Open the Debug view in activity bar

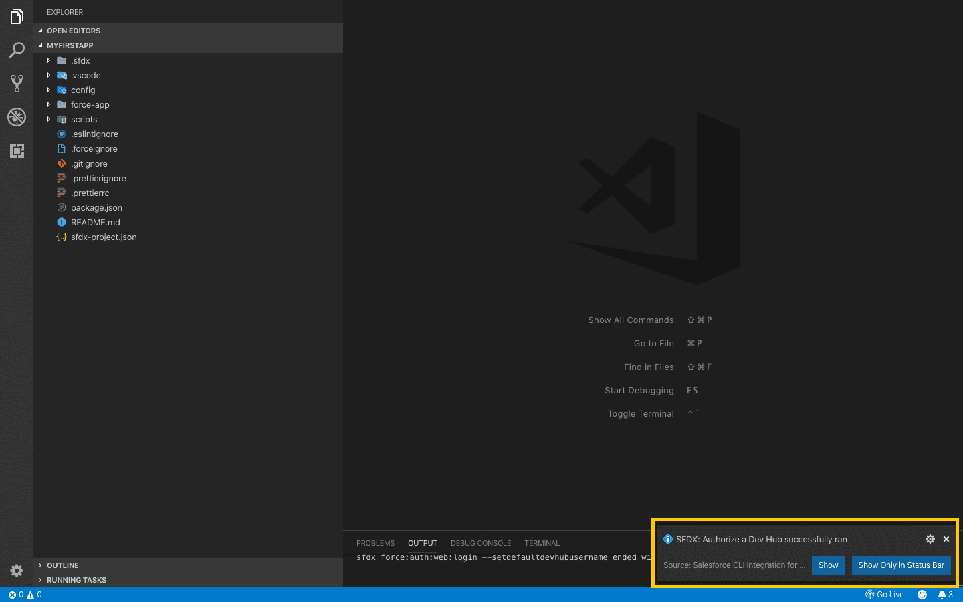(x=17, y=117)
